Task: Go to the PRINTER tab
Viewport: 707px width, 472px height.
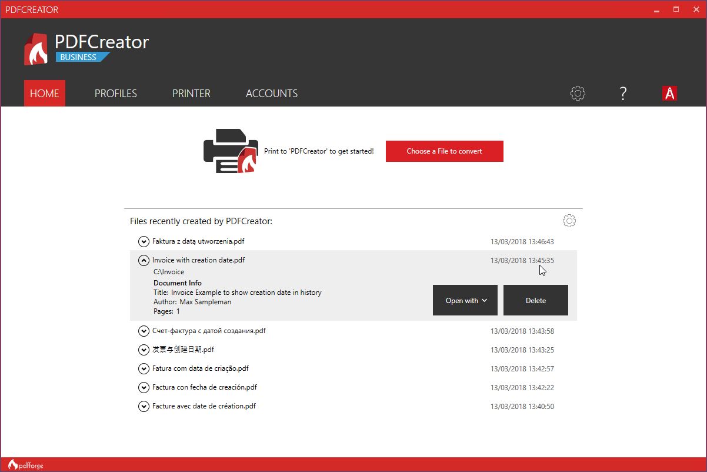Action: click(191, 93)
